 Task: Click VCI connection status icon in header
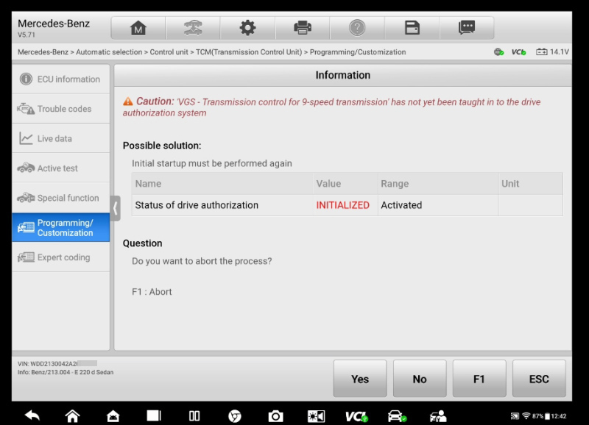point(519,52)
